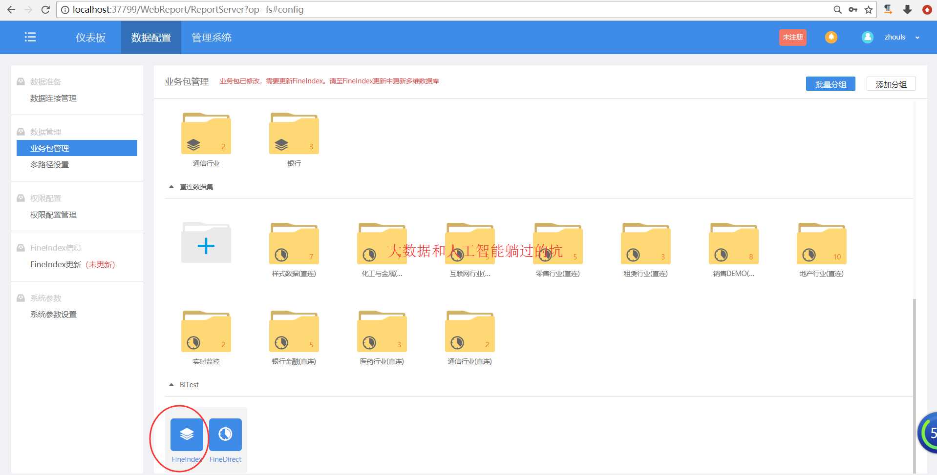
Task: Open 多路径设置 in sidebar
Action: tap(49, 165)
